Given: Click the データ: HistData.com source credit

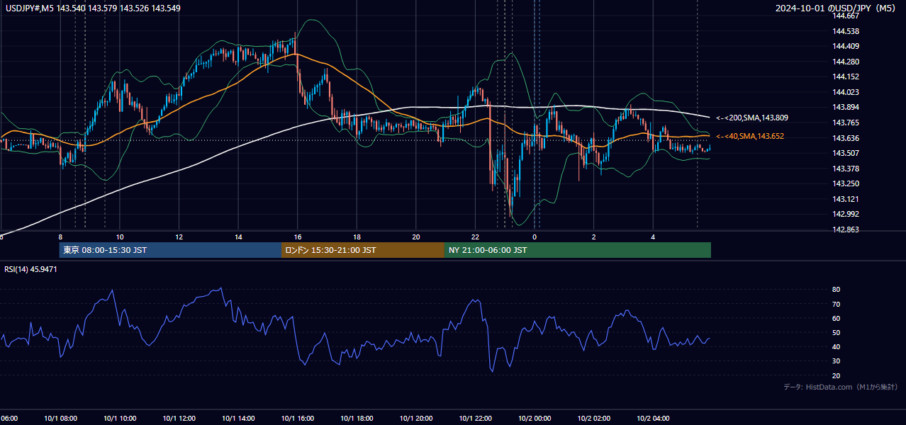Looking at the screenshot, I should tap(841, 387).
